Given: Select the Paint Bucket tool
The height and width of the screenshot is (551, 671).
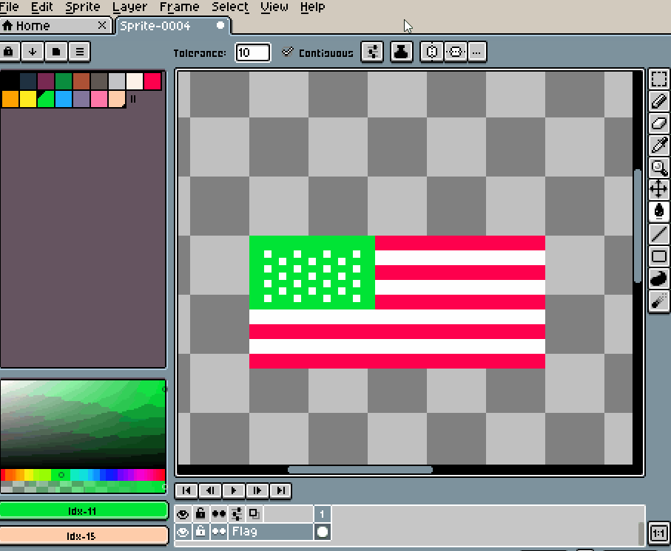Looking at the screenshot, I should (658, 211).
